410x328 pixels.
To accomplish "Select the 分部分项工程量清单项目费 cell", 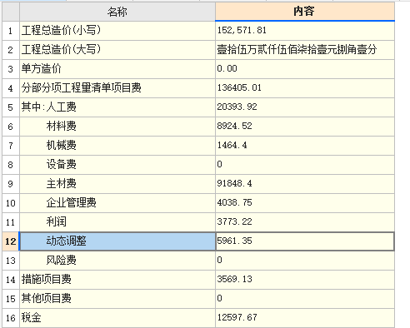I will pos(117,88).
